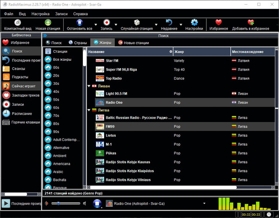Viewport: 279px width, 218px height.
Task: Switch to the Страны tab
Action: pos(77,43)
